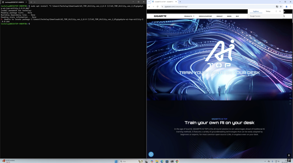Viewport: 293px width, 163px height.
Task: Reload the Gigabyte page
Action: [158, 7]
